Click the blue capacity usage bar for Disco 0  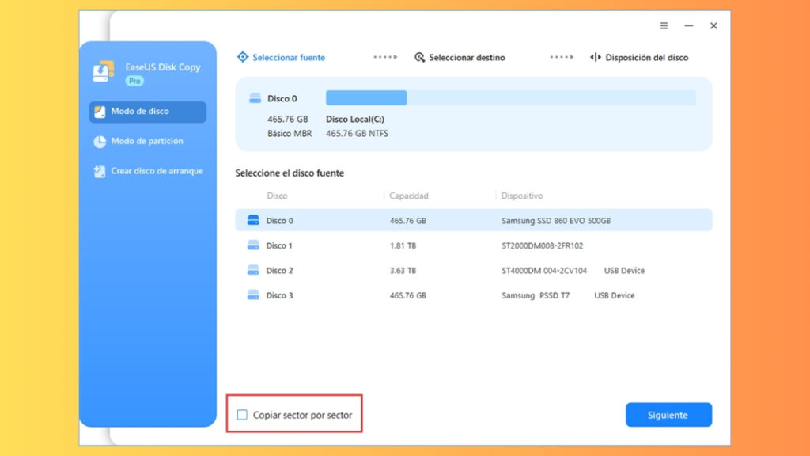365,97
